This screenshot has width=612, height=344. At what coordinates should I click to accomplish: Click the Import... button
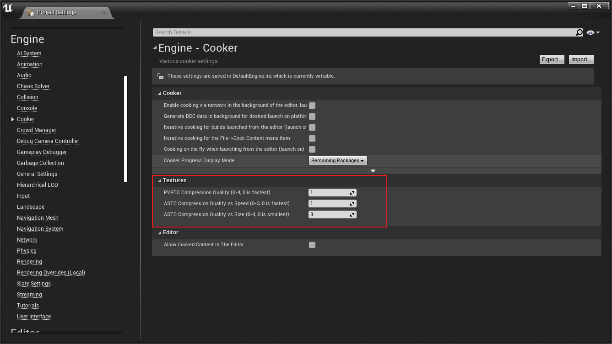pyautogui.click(x=581, y=59)
